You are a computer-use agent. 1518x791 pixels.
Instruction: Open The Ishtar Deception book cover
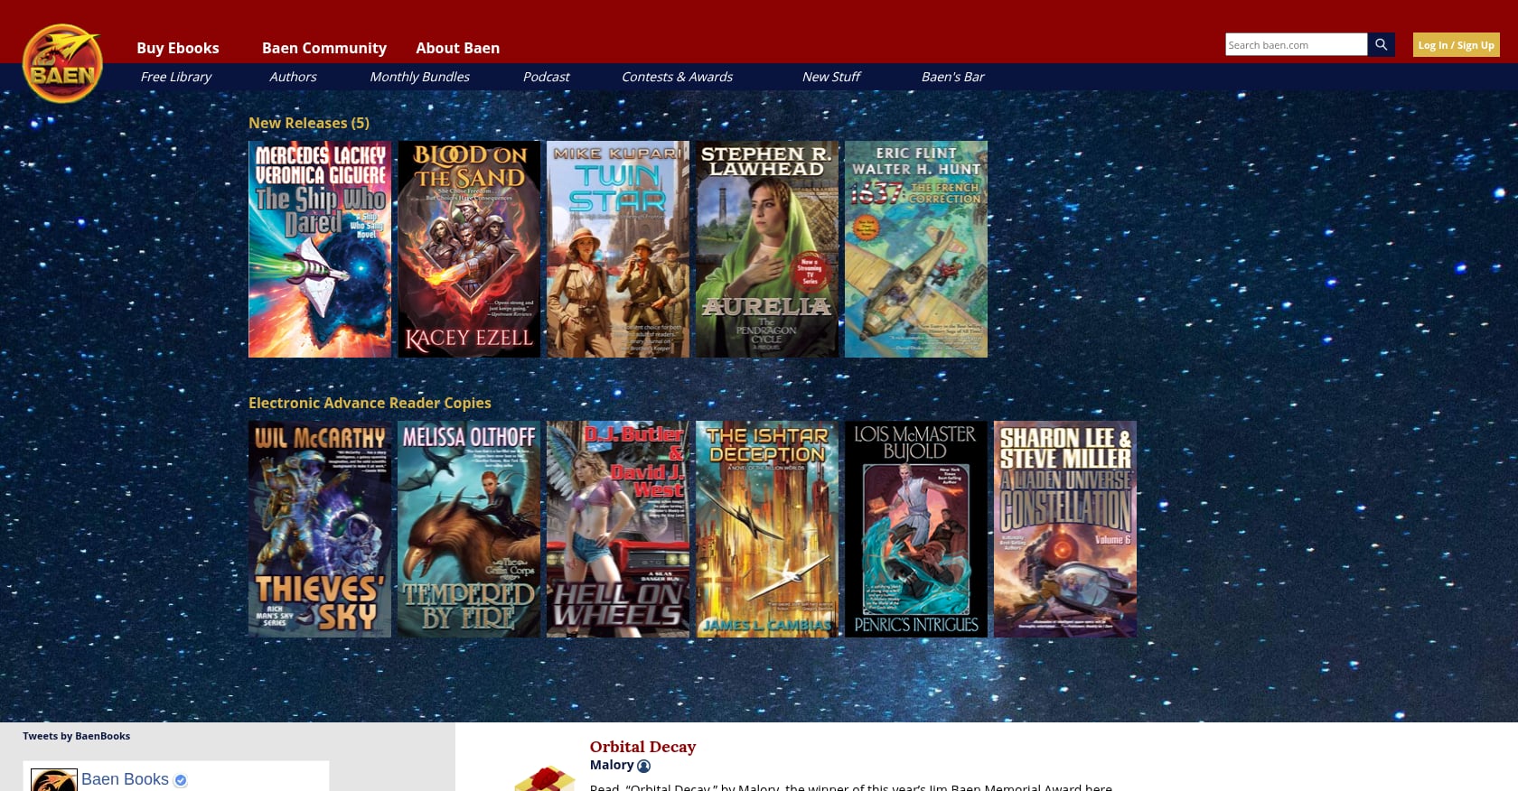click(x=767, y=529)
